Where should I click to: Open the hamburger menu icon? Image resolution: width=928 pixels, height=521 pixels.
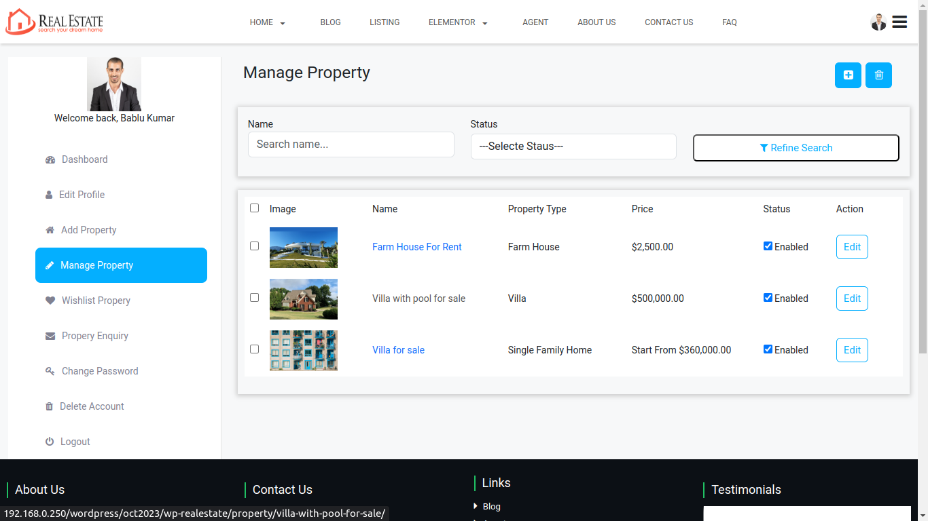coord(899,22)
